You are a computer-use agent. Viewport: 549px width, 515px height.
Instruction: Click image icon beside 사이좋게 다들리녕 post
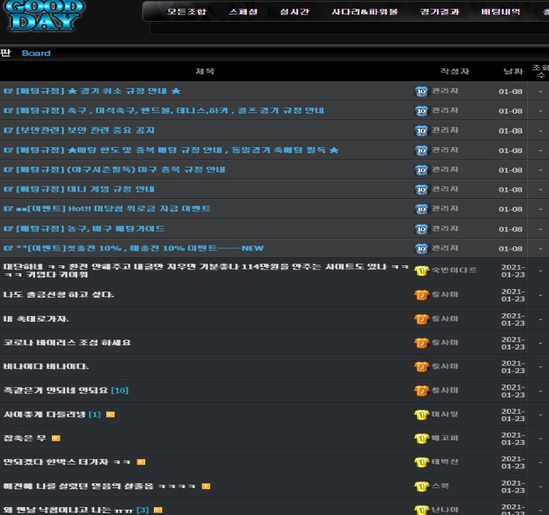(x=110, y=414)
